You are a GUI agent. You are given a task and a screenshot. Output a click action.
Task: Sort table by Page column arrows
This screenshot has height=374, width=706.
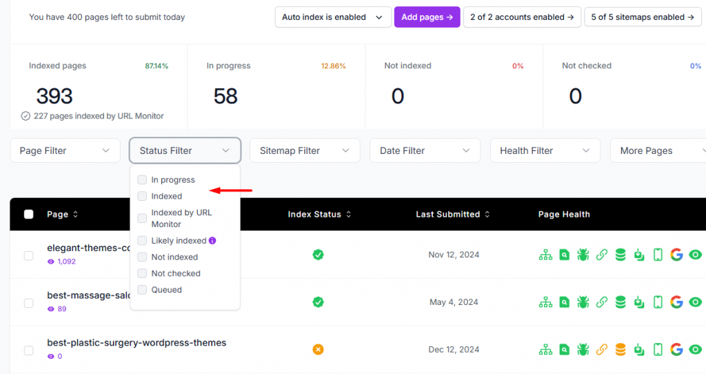point(76,215)
